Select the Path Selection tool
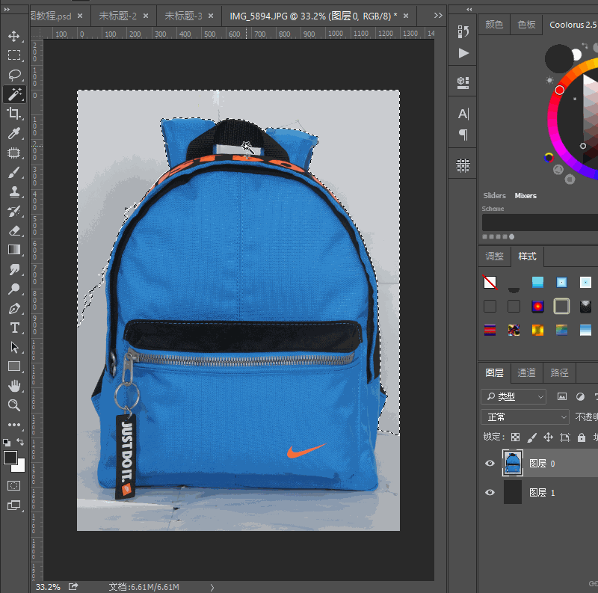 click(14, 347)
